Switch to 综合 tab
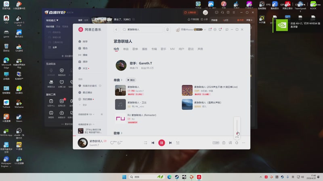 (x=116, y=49)
